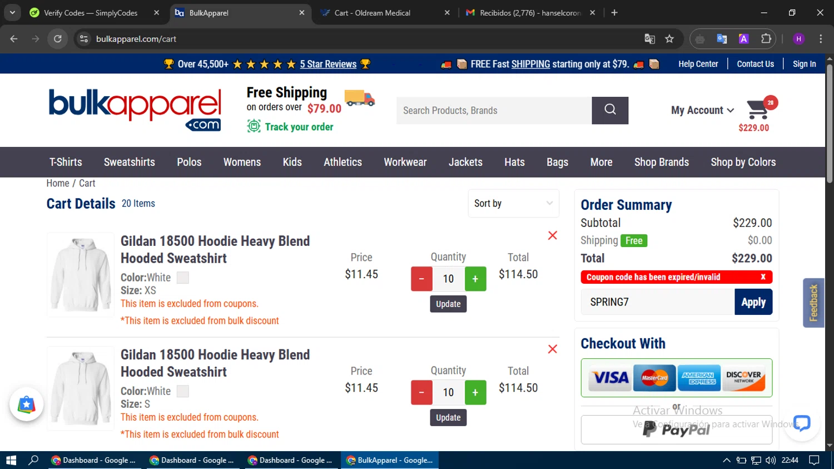
Task: Open the Windows notification center
Action: [x=814, y=460]
